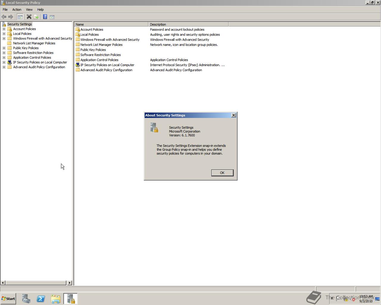The height and width of the screenshot is (305, 381).
Task: Expand Local Policies tree node
Action: [x=4, y=34]
